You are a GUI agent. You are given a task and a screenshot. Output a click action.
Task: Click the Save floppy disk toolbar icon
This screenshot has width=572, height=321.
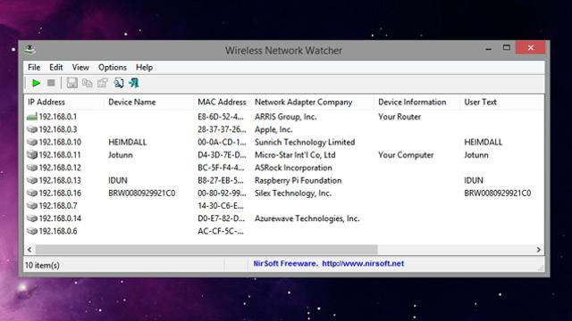(x=71, y=83)
